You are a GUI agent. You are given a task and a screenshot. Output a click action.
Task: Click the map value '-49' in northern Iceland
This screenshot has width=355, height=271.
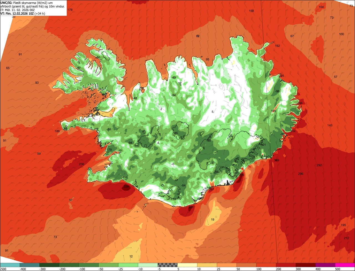(x=174, y=78)
